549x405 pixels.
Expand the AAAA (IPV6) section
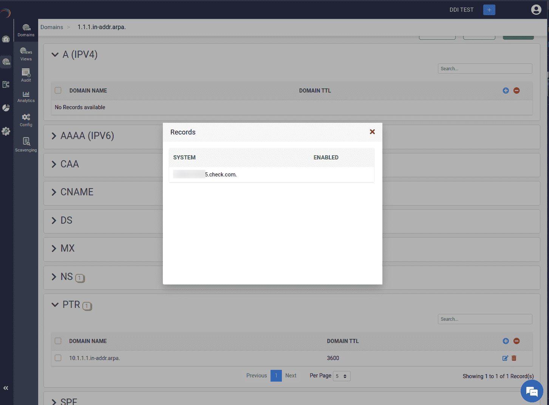(x=54, y=136)
